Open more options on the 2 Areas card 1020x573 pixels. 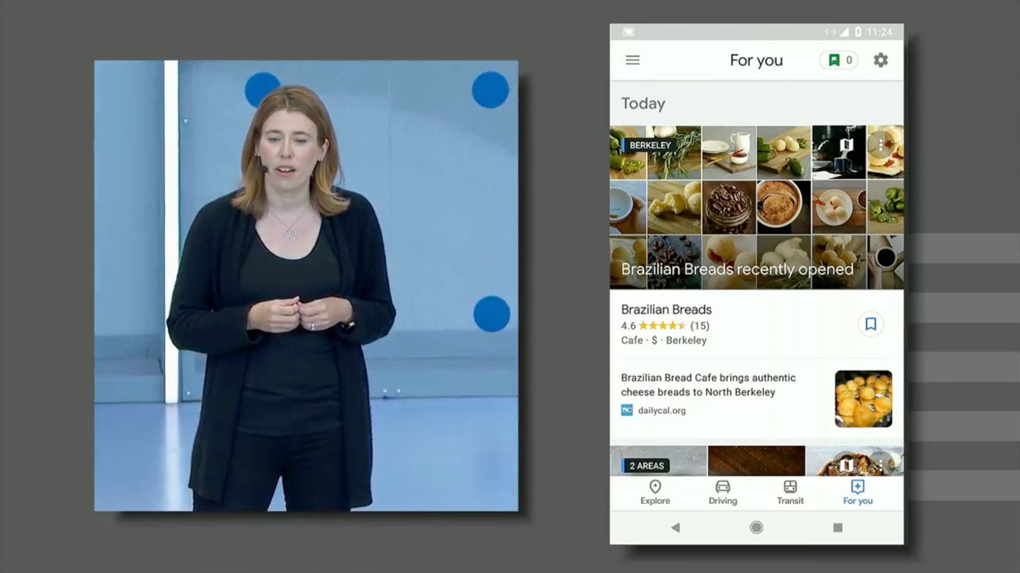[x=881, y=465]
